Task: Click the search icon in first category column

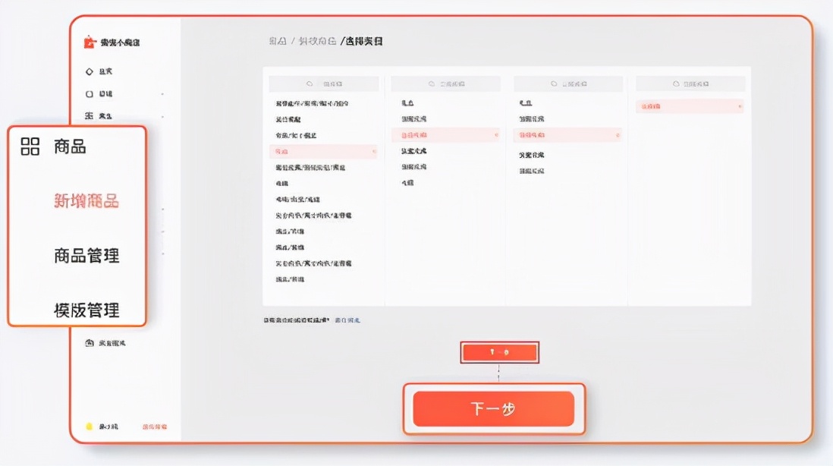Action: [x=310, y=84]
